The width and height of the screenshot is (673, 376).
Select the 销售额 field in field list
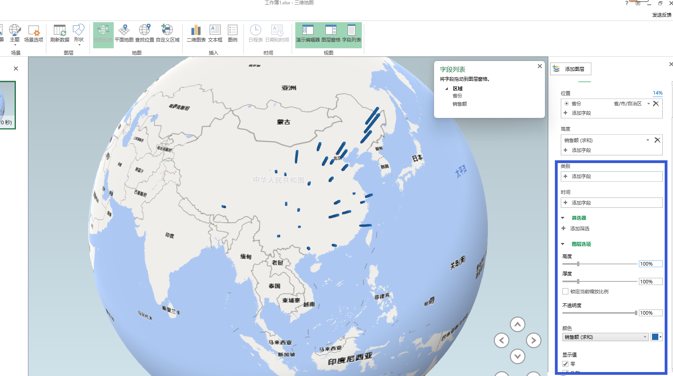click(460, 104)
